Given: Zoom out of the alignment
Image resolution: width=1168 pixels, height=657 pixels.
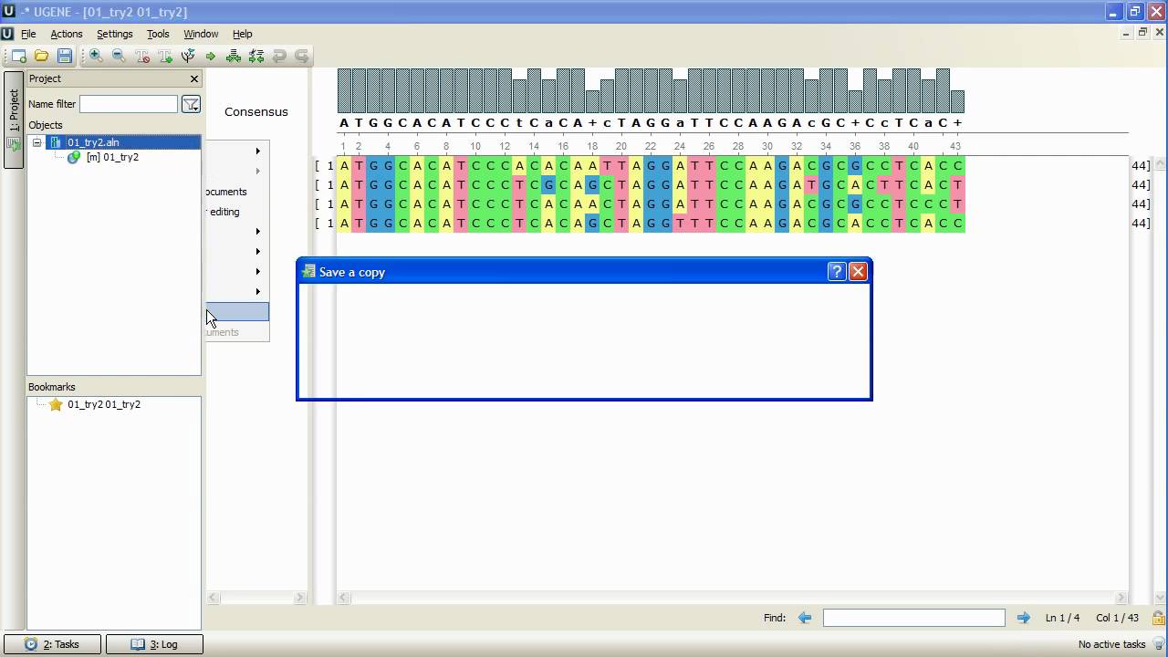Looking at the screenshot, I should click(x=119, y=56).
